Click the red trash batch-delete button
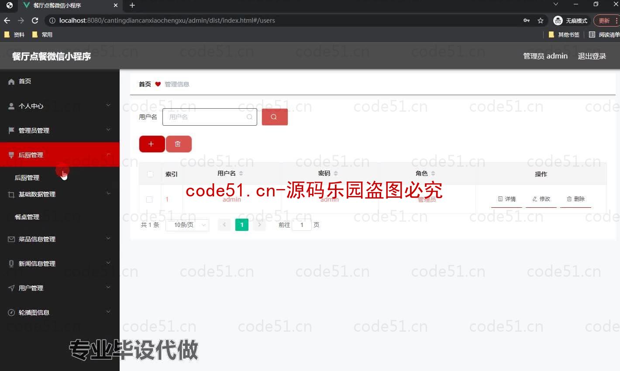Viewport: 620px width, 371px height. 178,144
